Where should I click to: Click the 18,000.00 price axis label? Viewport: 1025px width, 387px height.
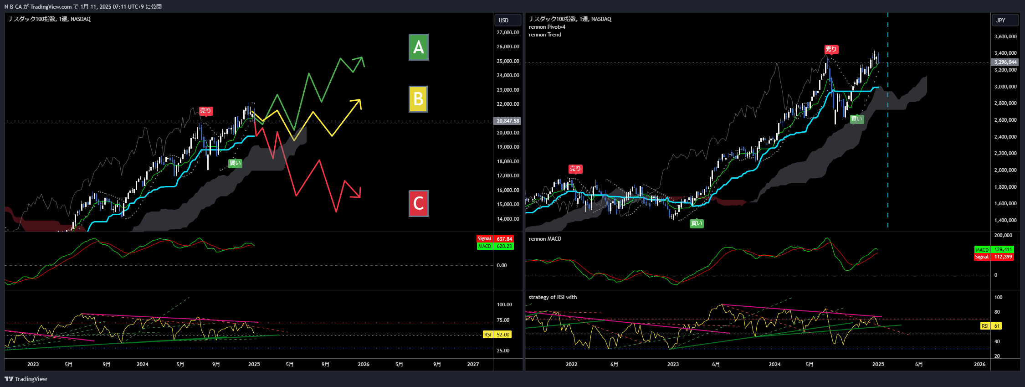pos(508,161)
